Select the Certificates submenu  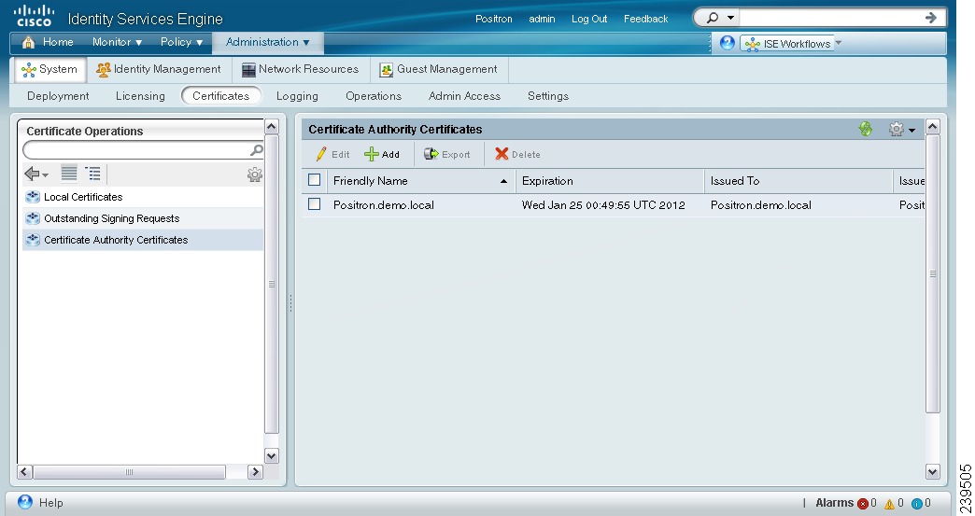[220, 95]
